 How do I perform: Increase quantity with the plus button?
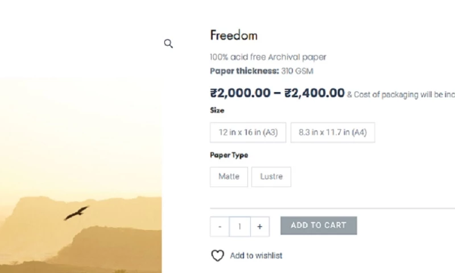259,226
